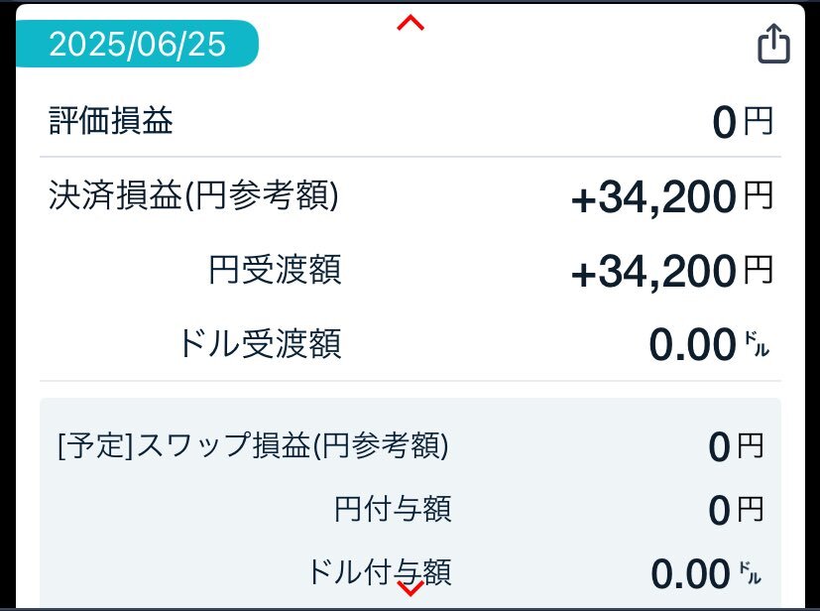Expand more with the red down chevron
The width and height of the screenshot is (820, 611).
(x=410, y=588)
